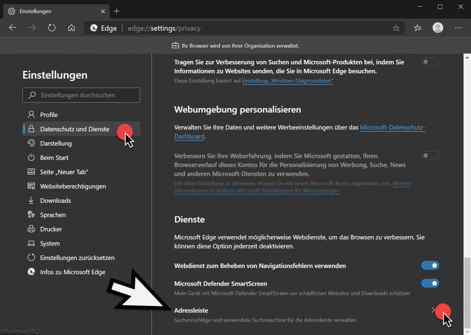Disable Webdienst zum Beheben von Navigationsfehlern
The image size is (471, 335).
pos(430,265)
